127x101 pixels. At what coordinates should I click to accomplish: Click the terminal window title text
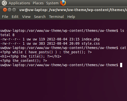coord(73,10)
